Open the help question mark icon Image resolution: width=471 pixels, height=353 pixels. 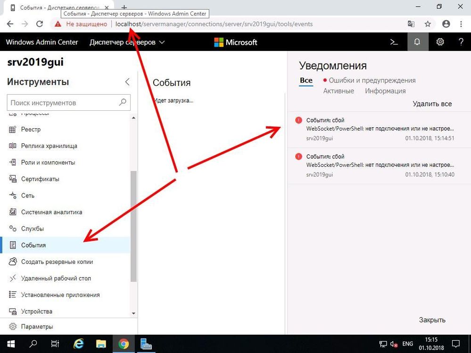pos(461,42)
